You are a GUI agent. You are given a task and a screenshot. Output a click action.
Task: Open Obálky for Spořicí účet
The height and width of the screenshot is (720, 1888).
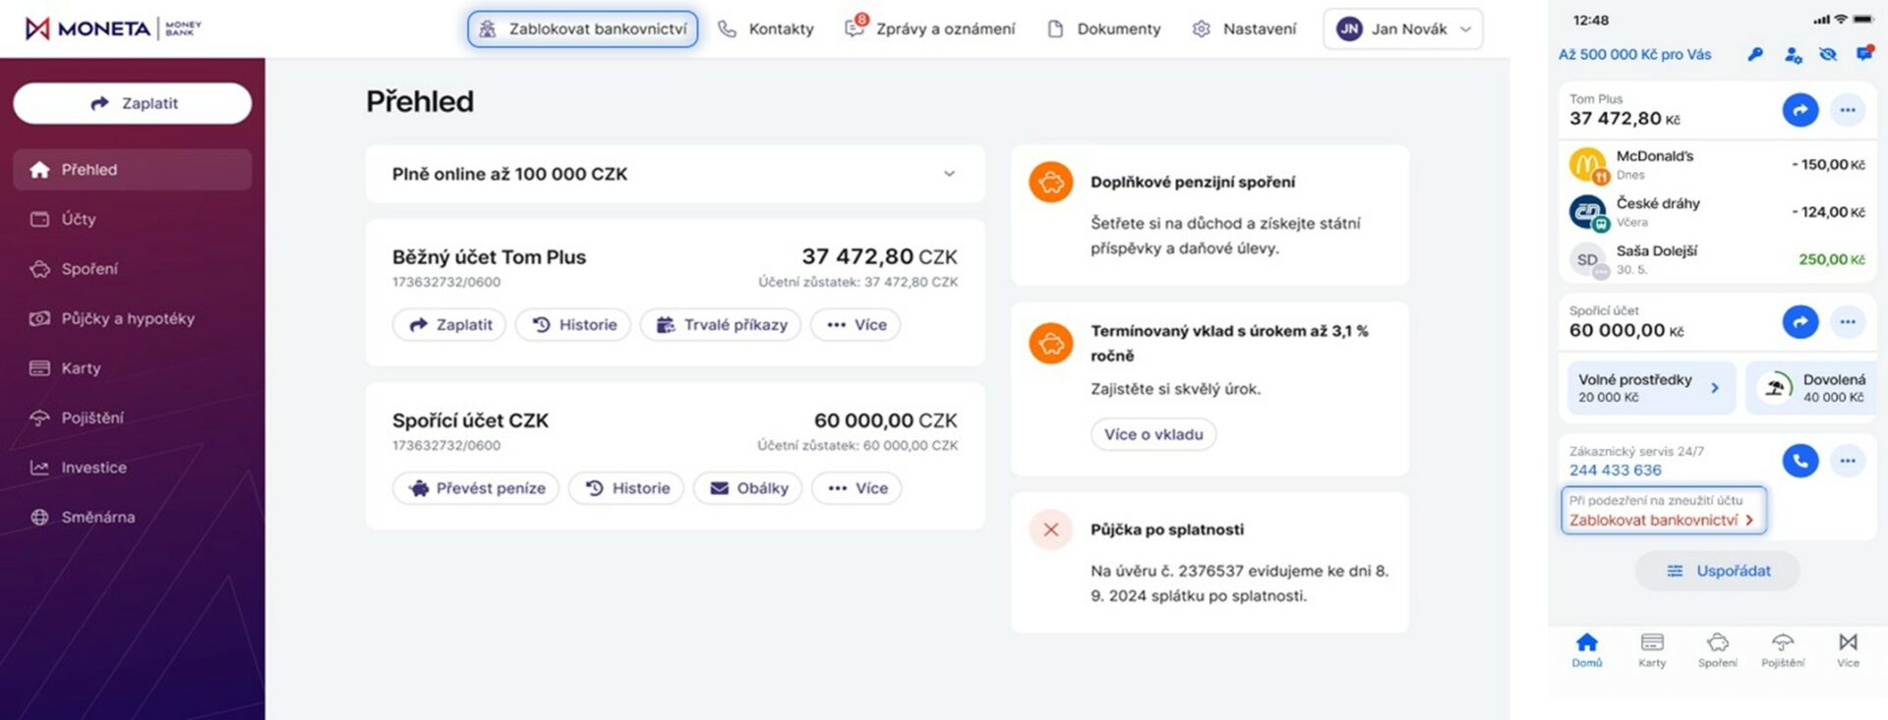748,488
